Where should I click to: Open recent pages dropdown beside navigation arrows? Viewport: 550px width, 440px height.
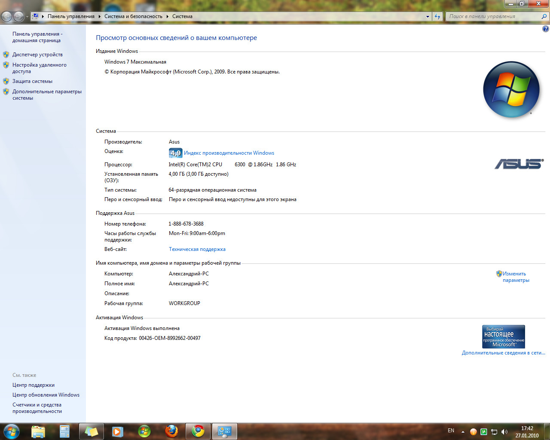coord(27,17)
